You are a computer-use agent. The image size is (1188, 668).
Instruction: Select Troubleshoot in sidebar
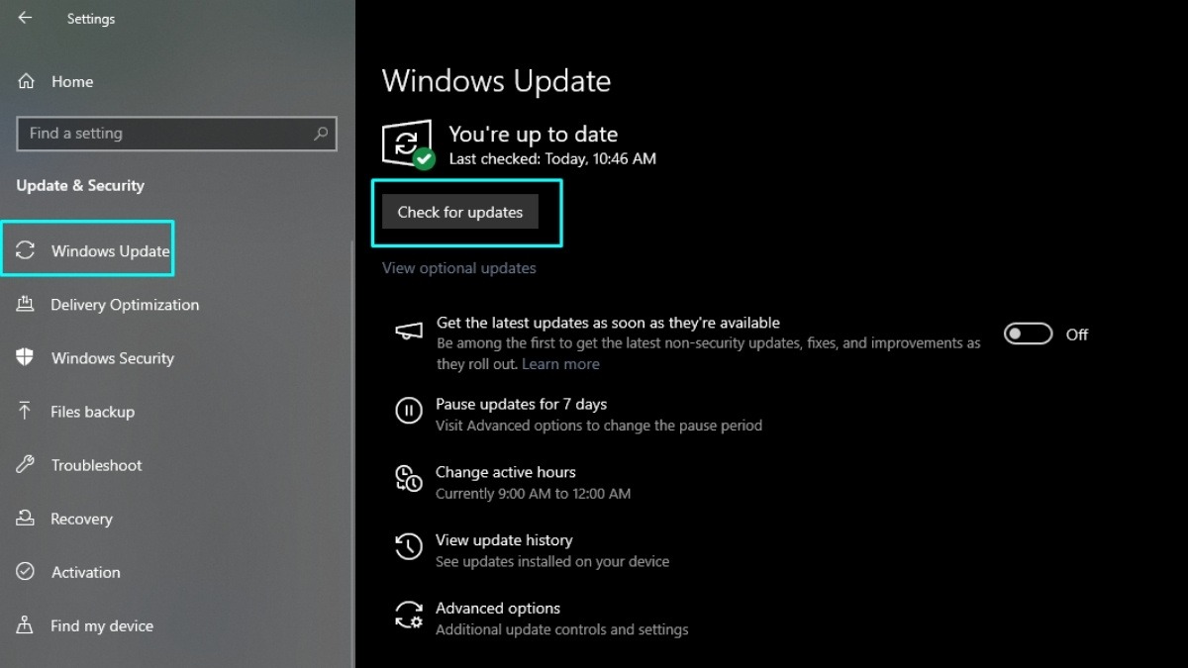96,465
